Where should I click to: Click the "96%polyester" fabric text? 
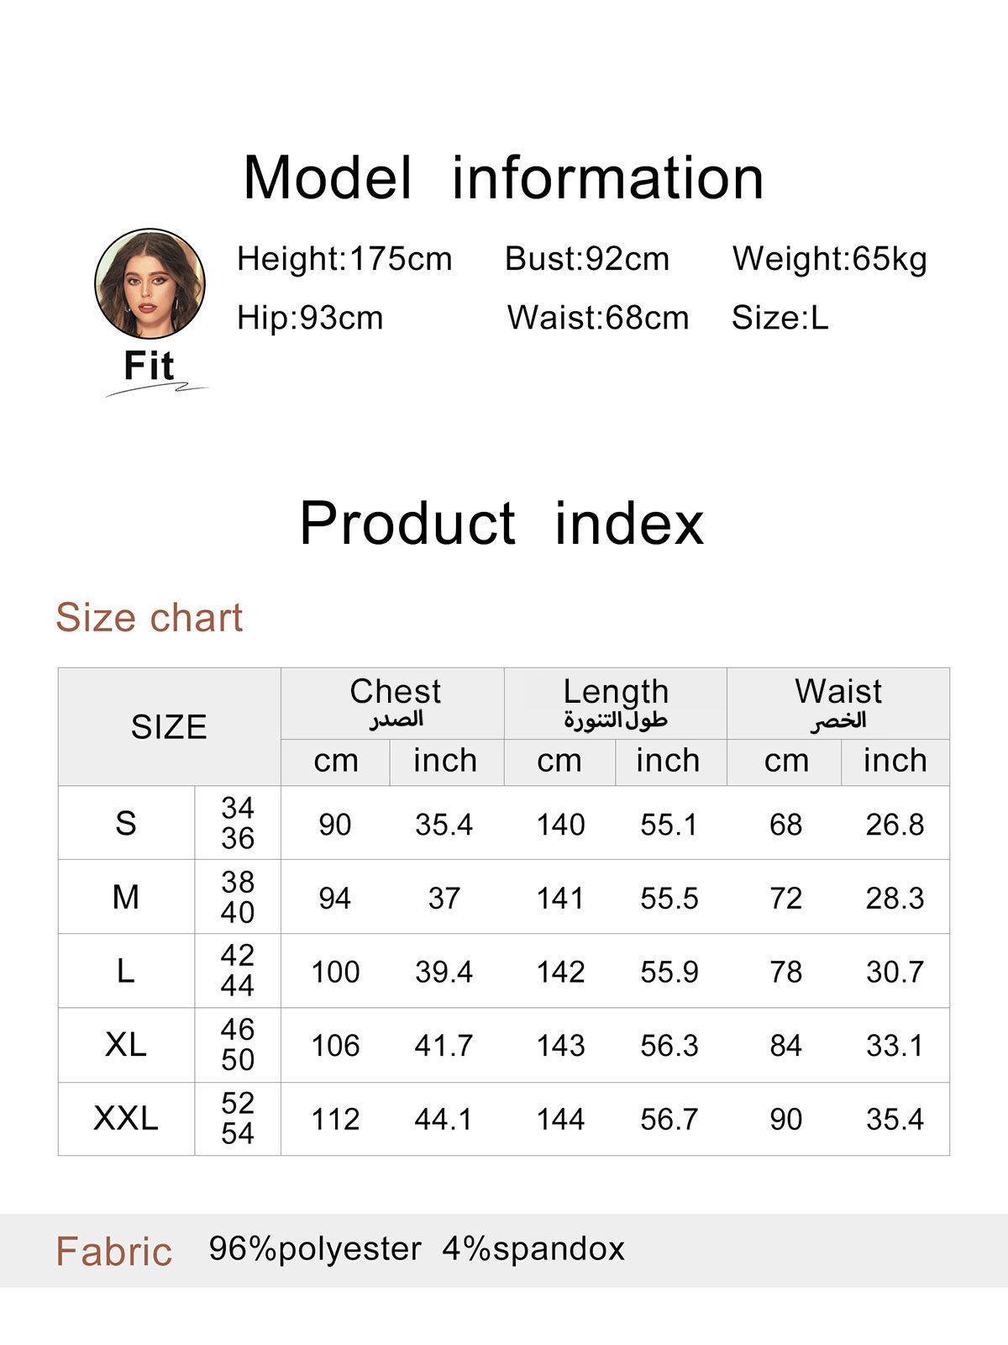click(315, 1249)
